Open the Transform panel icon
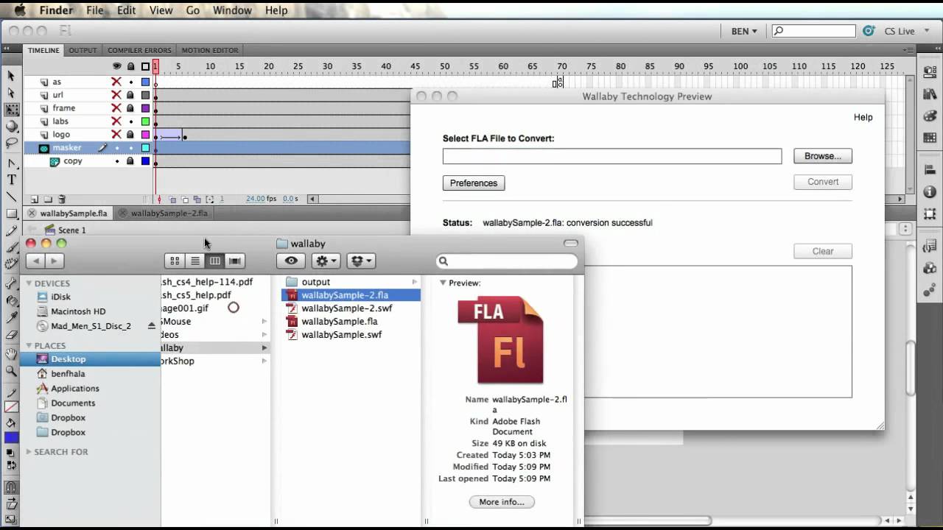 point(930,213)
